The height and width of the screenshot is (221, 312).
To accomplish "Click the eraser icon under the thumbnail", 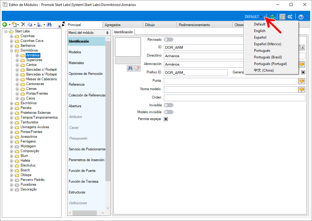I will pyautogui.click(x=137, y=68).
